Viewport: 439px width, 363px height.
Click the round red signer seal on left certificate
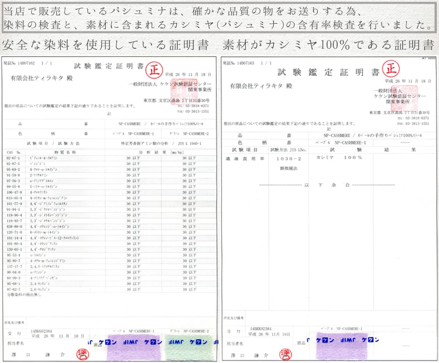tap(83, 354)
